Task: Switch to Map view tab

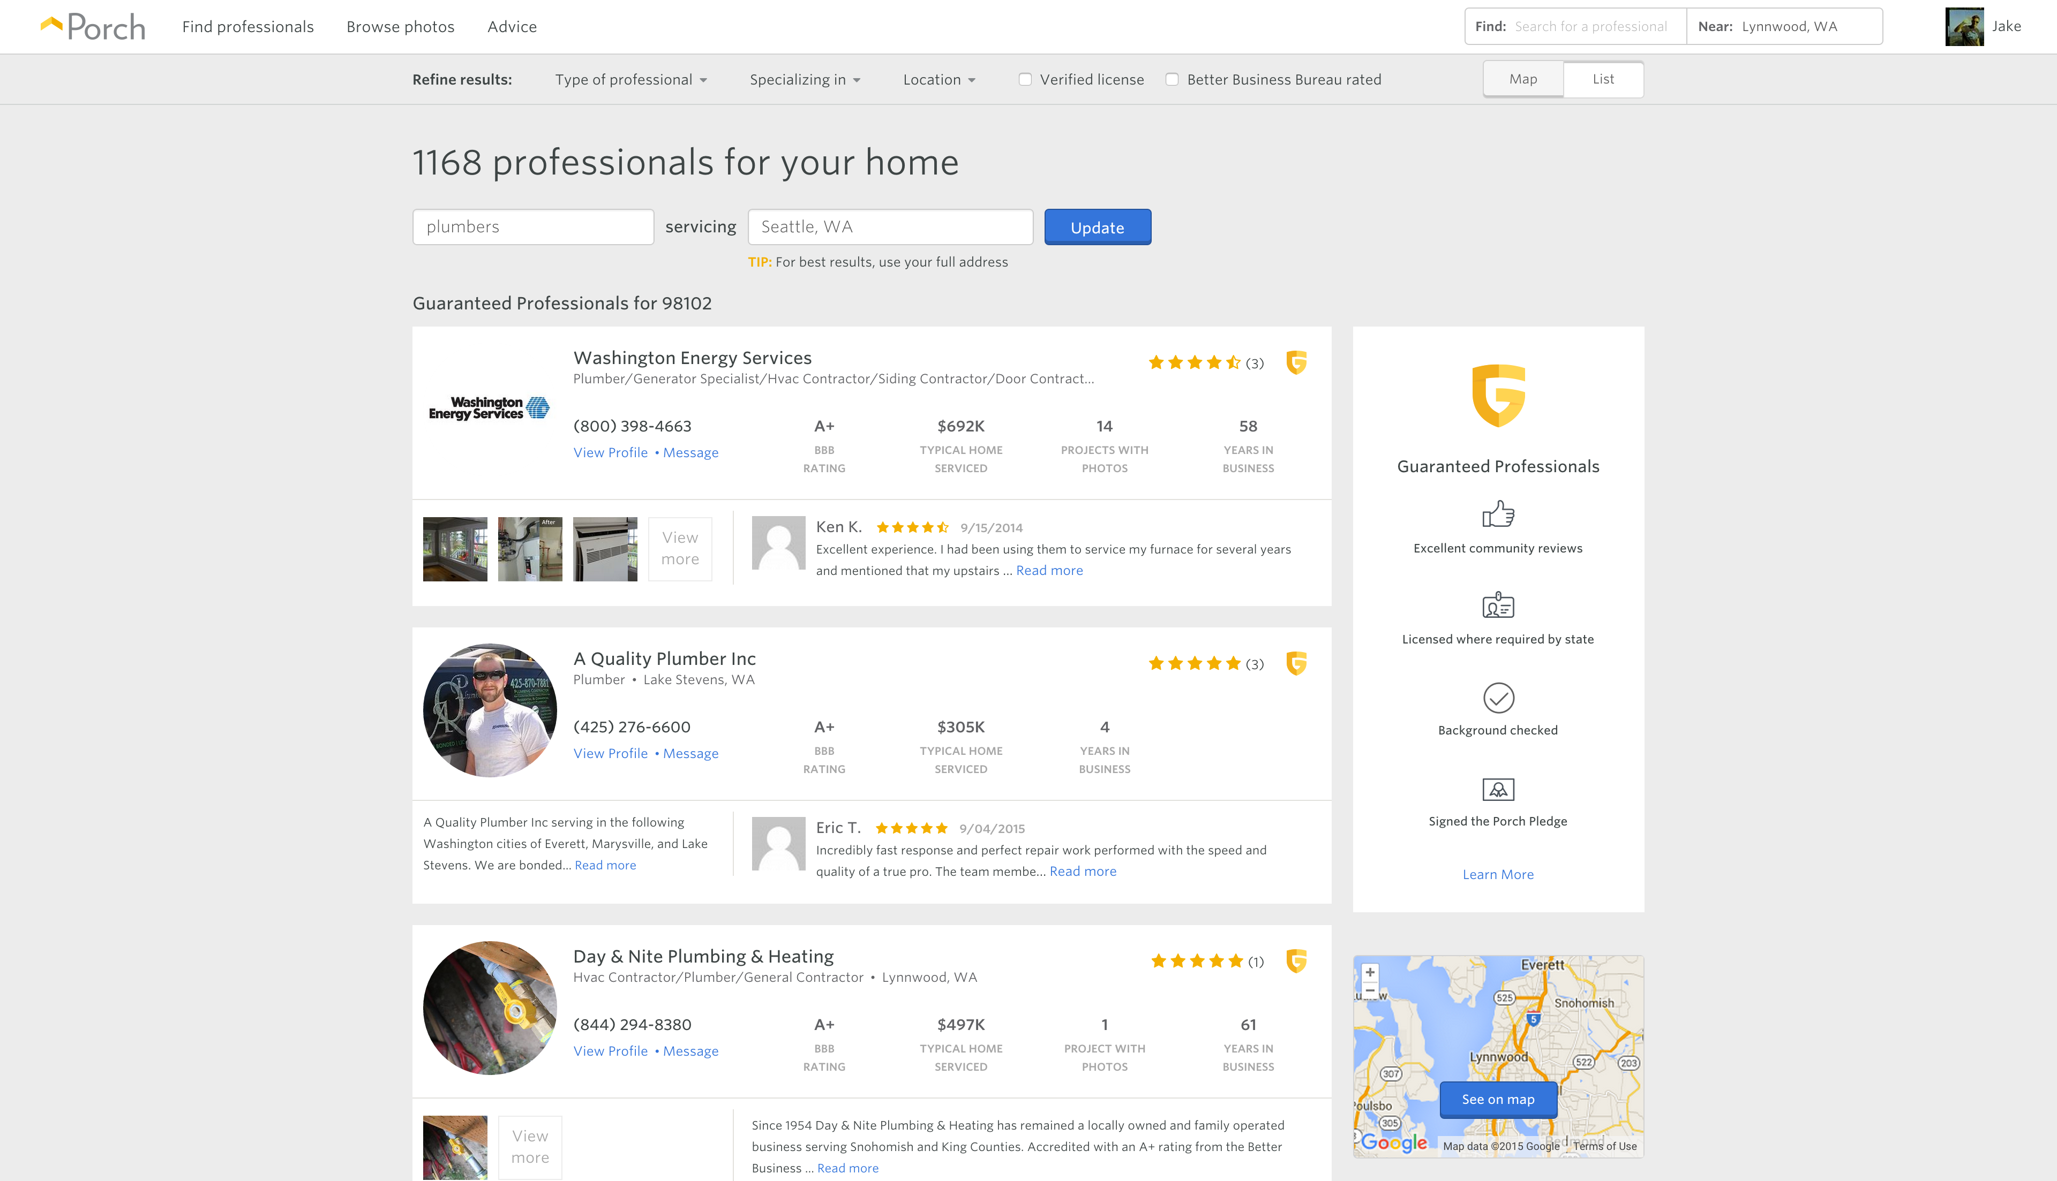Action: tap(1522, 79)
